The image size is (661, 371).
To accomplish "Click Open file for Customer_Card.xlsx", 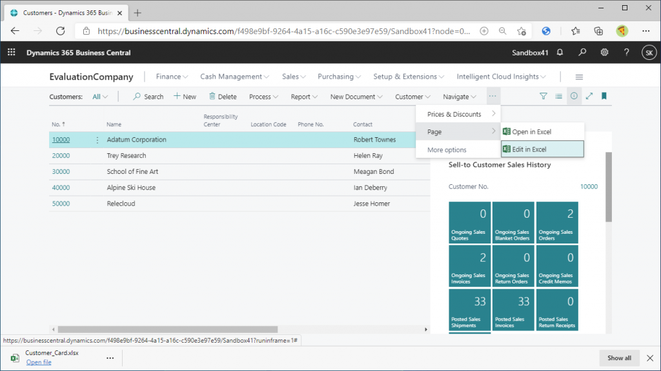I will (x=39, y=362).
